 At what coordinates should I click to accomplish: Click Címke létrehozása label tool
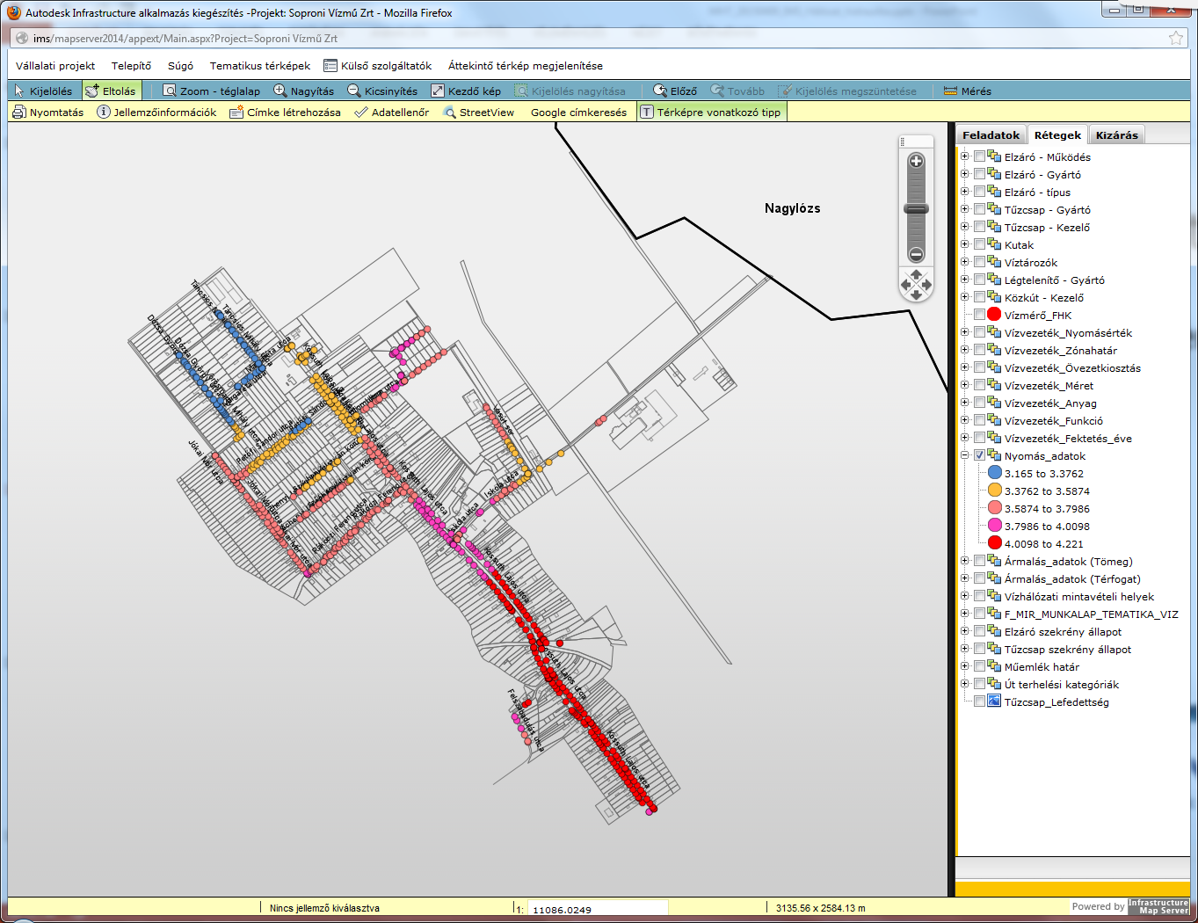click(x=285, y=112)
